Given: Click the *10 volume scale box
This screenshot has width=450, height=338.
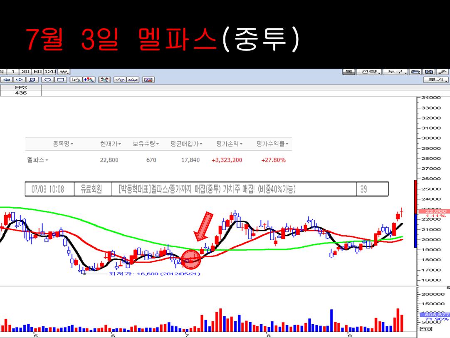Looking at the screenshot, I should (426, 329).
